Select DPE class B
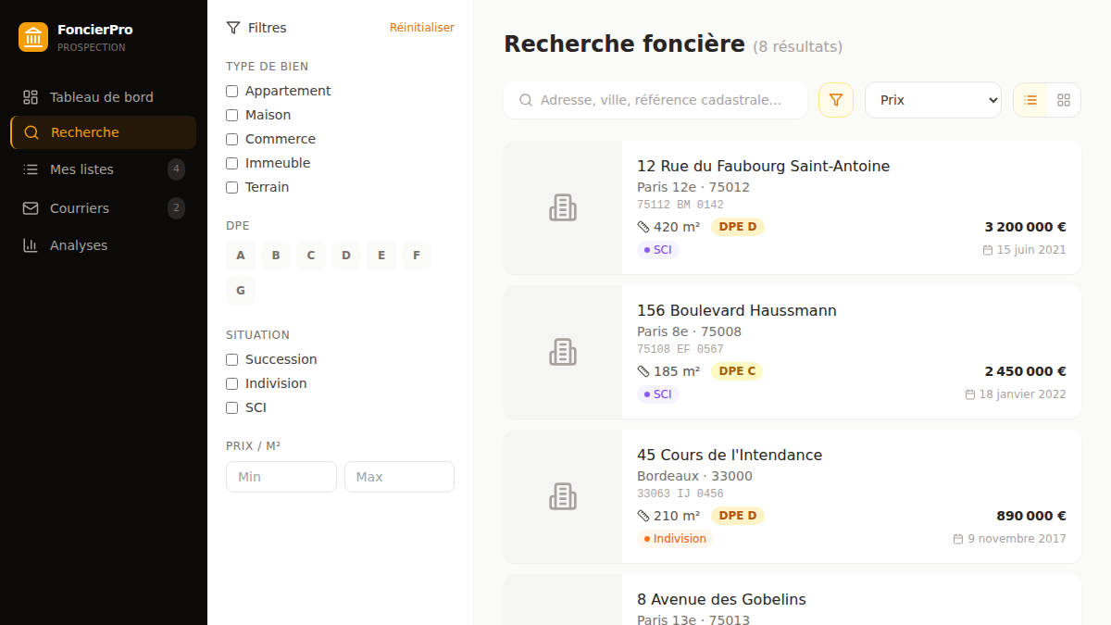Screen dimensions: 1111x625 point(276,256)
